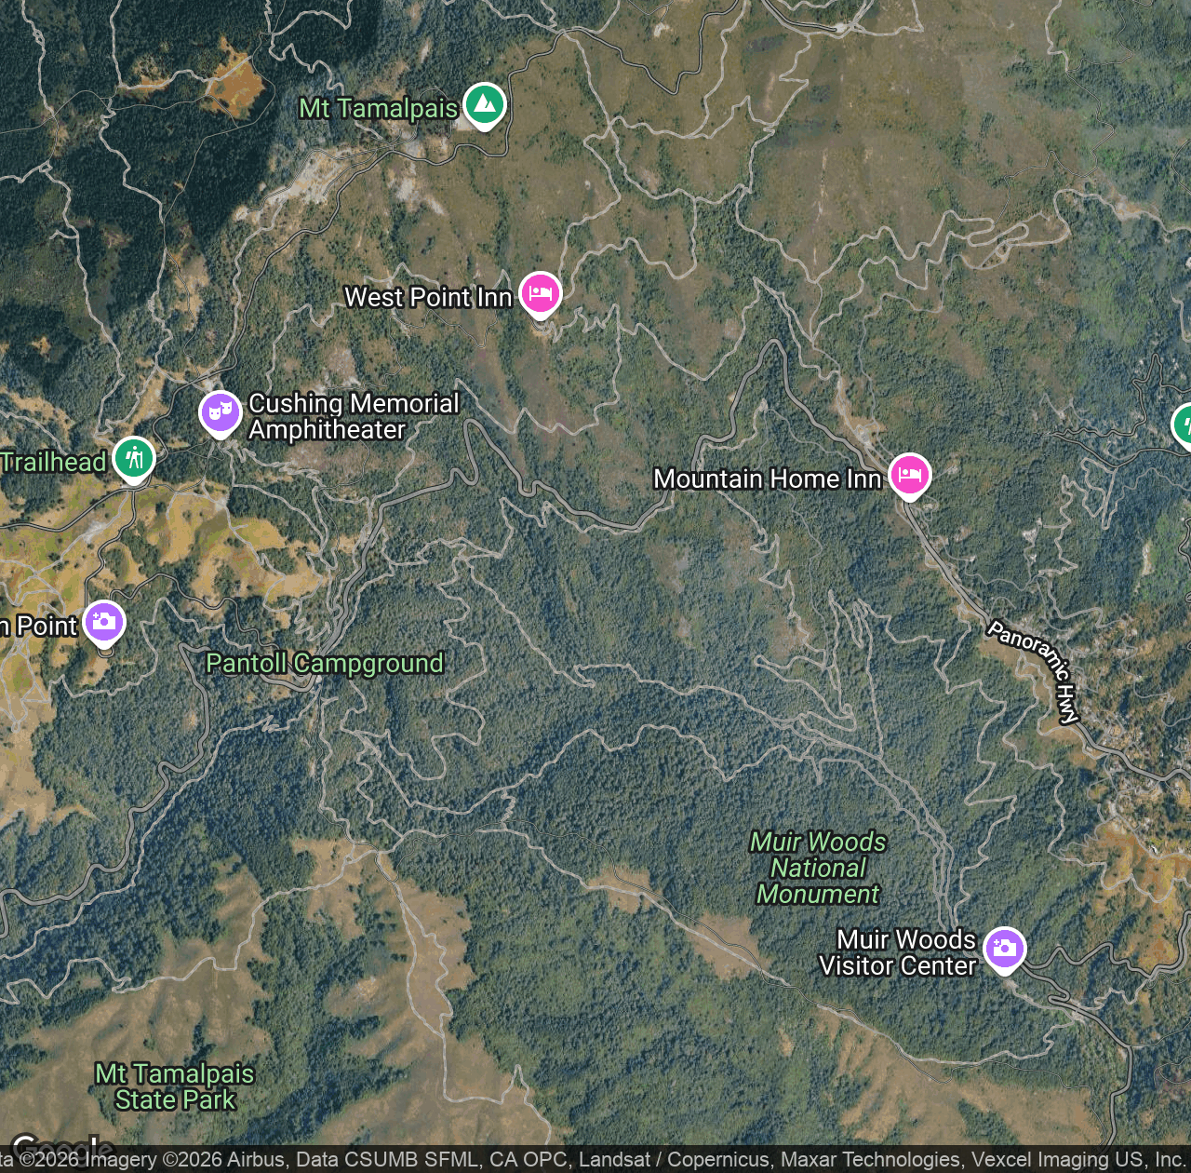Select the Mountain Home Inn lodging pin
This screenshot has height=1173, width=1191.
click(x=909, y=477)
